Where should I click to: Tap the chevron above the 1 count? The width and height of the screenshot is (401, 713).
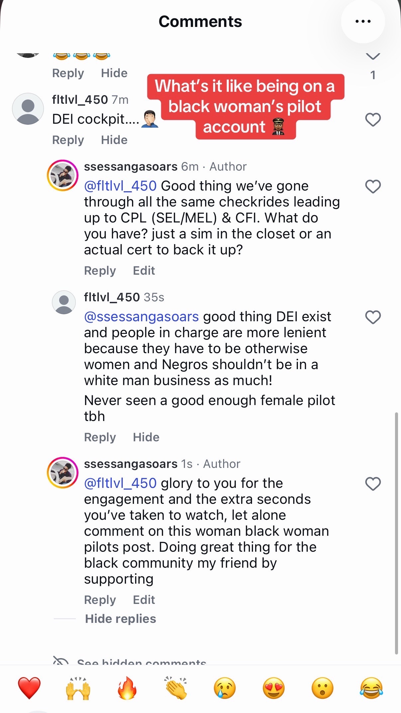373,56
